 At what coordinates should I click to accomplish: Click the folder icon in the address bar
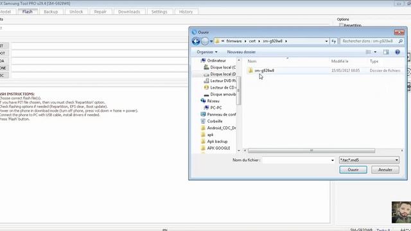tap(217, 41)
